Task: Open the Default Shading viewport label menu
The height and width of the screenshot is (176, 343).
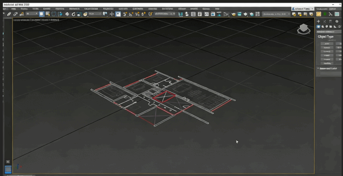Action: pyautogui.click(x=51, y=20)
